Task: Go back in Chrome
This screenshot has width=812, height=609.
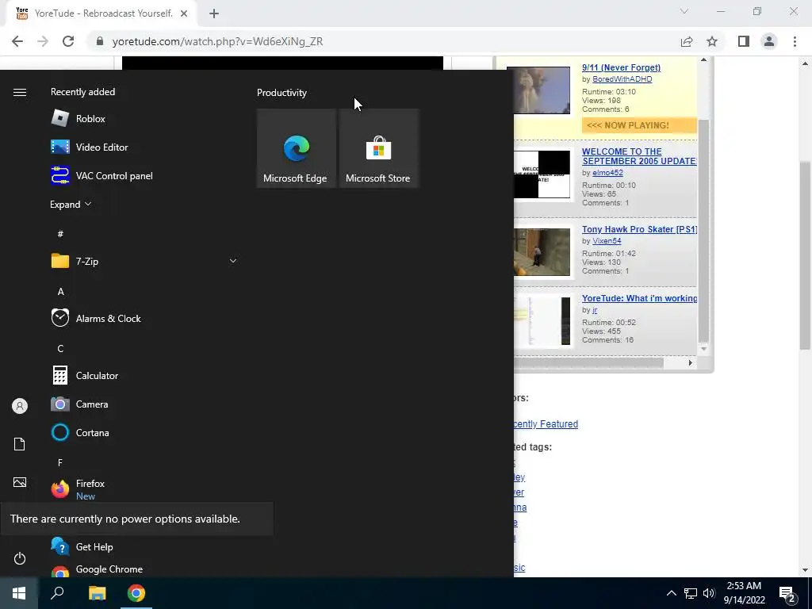Action: [17, 41]
